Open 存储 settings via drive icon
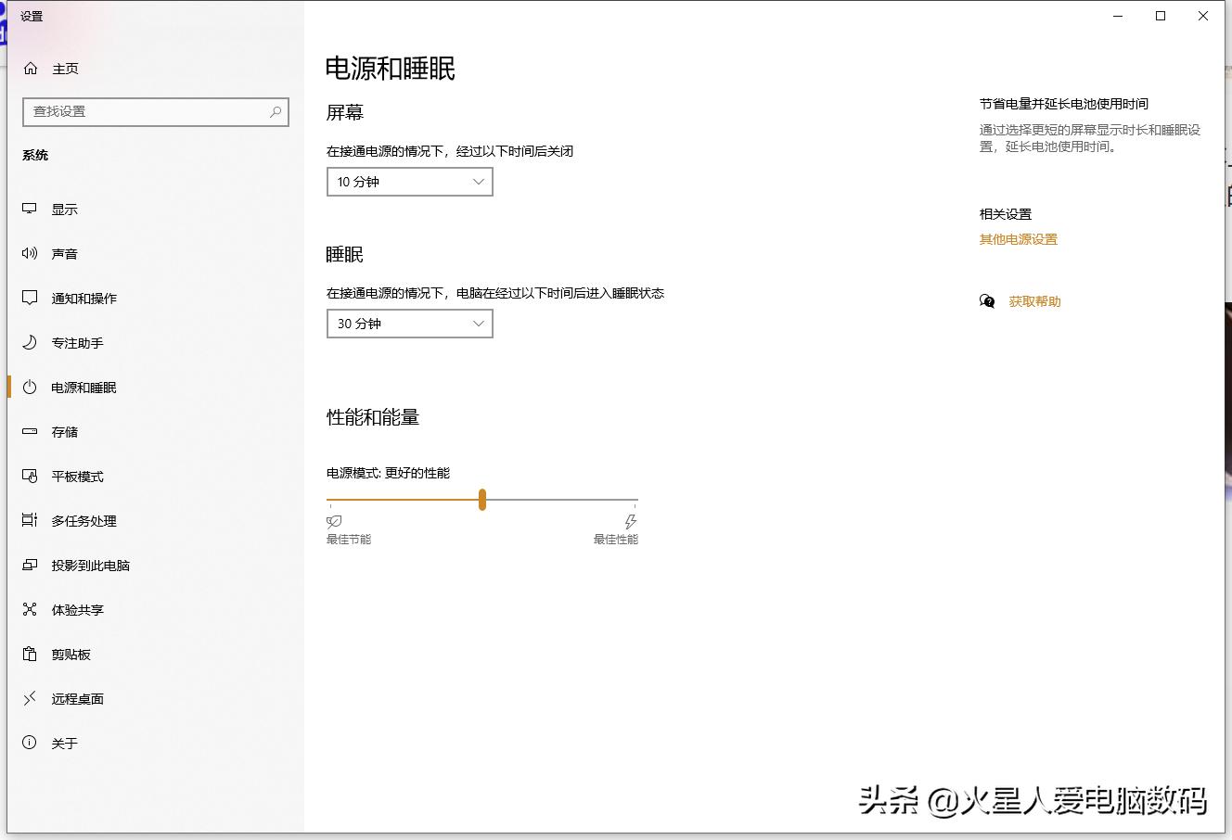 click(32, 431)
